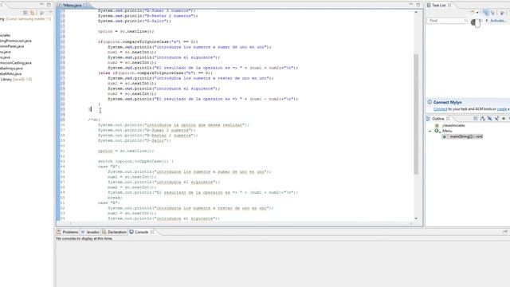Maximize the Package Explorer panel

(49, 5)
